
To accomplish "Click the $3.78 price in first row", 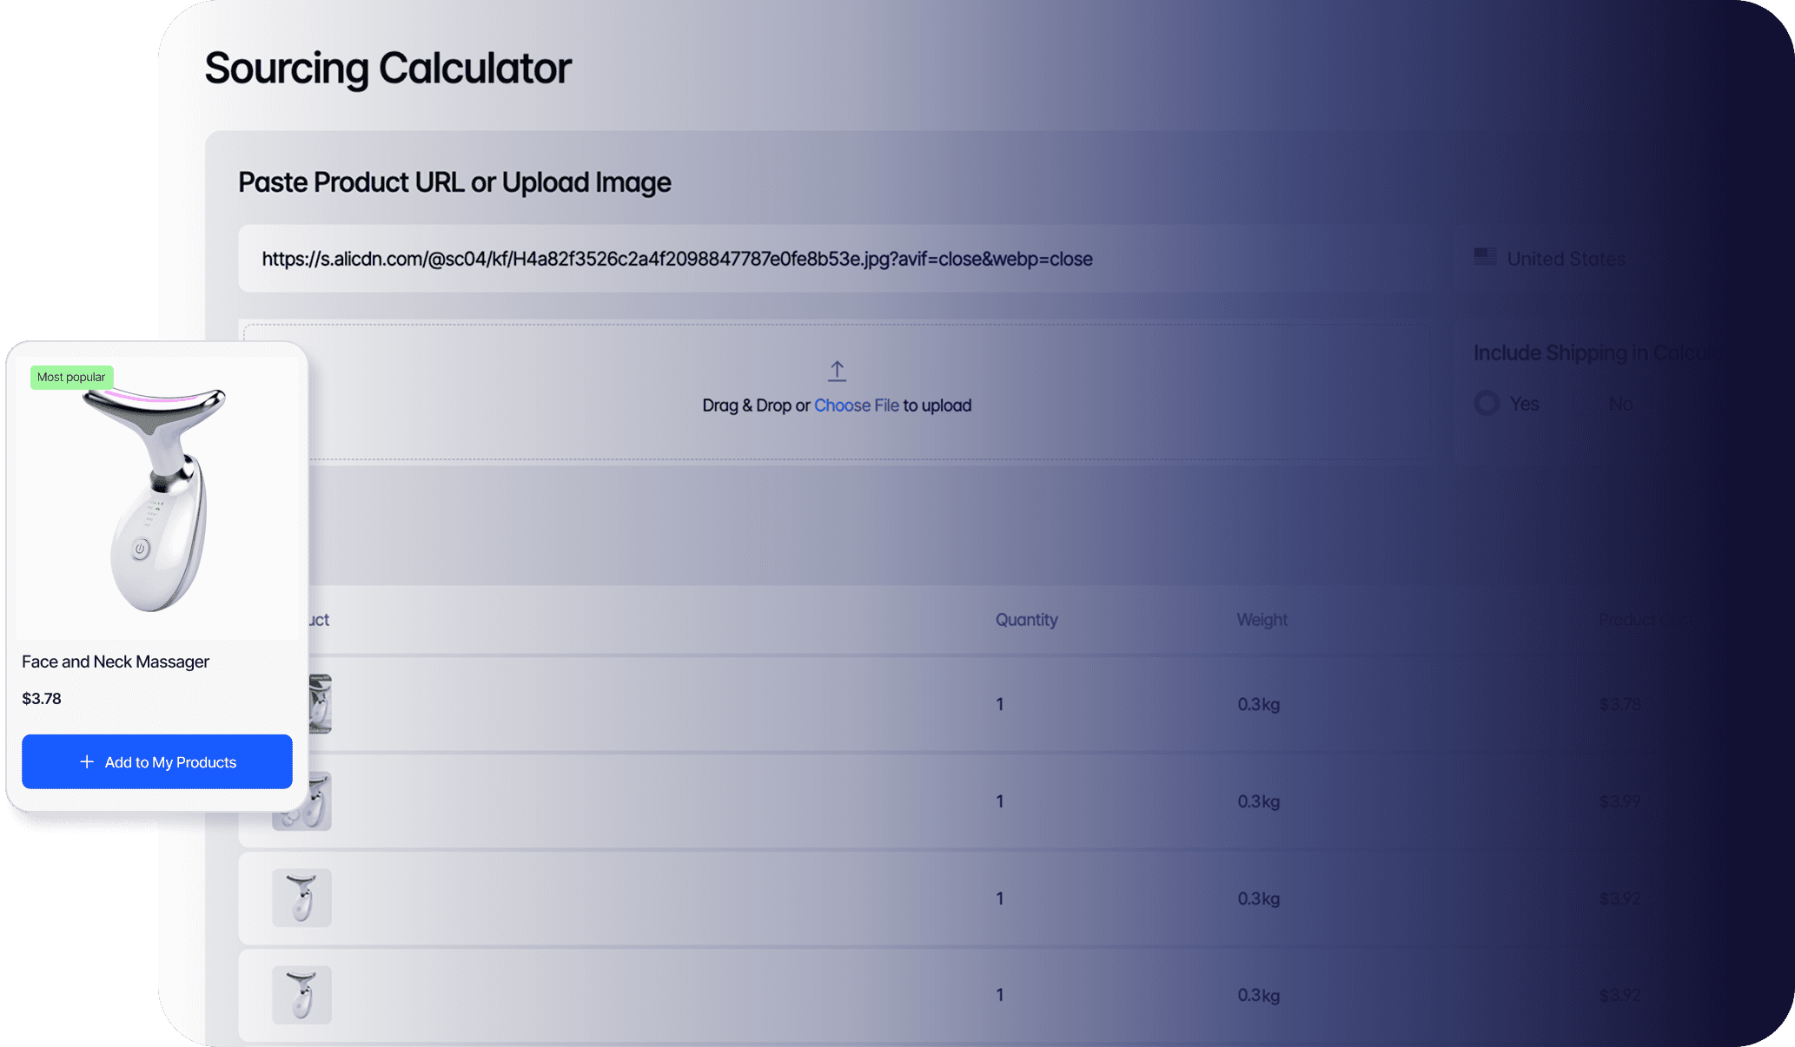I will pyautogui.click(x=1619, y=704).
